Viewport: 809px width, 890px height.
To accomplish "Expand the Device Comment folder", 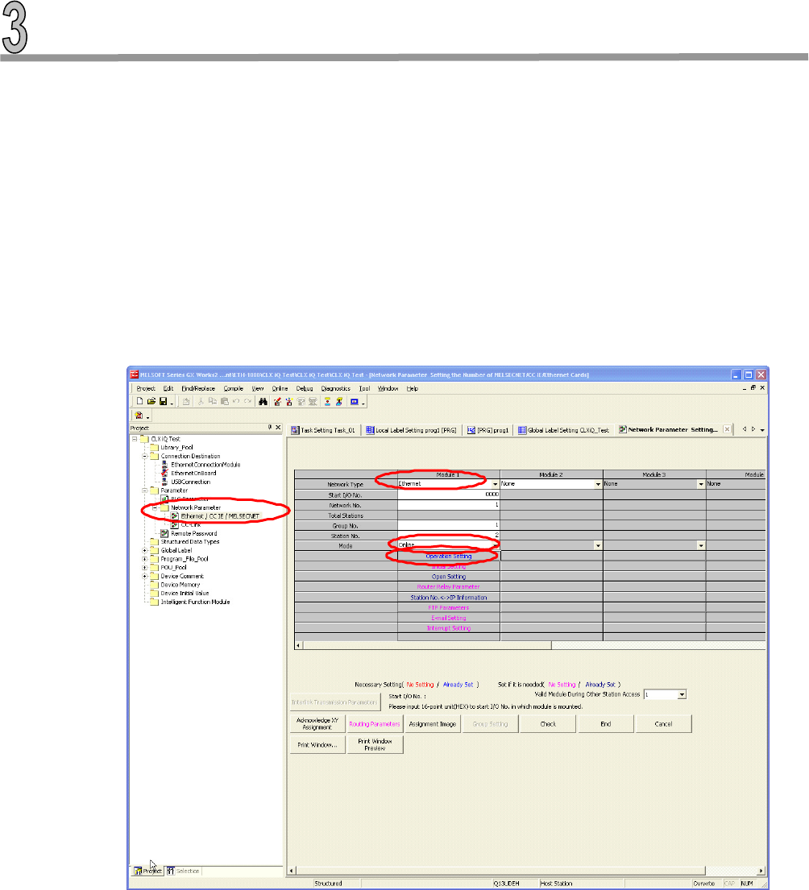I will [x=145, y=576].
